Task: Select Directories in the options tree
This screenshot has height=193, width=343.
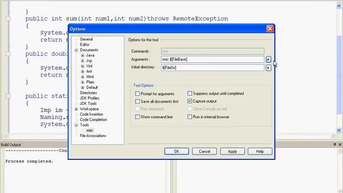Action: click(x=88, y=93)
